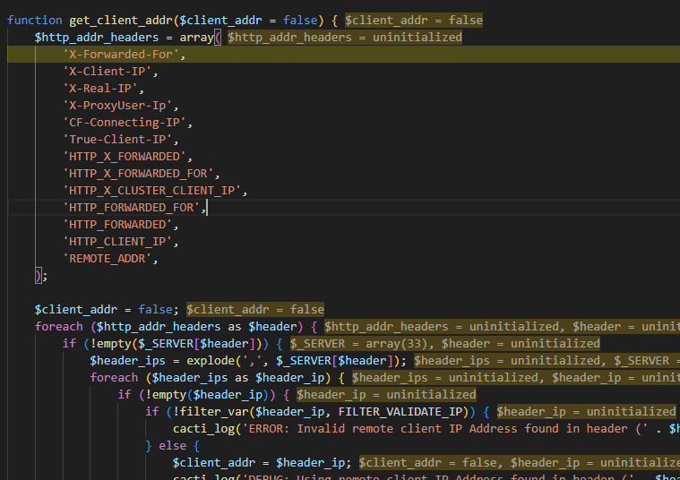Click inline hint '$http_addr_headers = uninitialized' on array line
The image size is (680, 480).
point(345,38)
